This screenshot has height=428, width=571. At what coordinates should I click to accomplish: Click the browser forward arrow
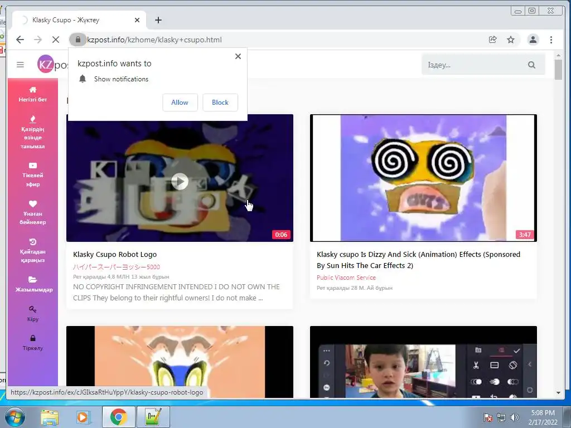tap(38, 40)
